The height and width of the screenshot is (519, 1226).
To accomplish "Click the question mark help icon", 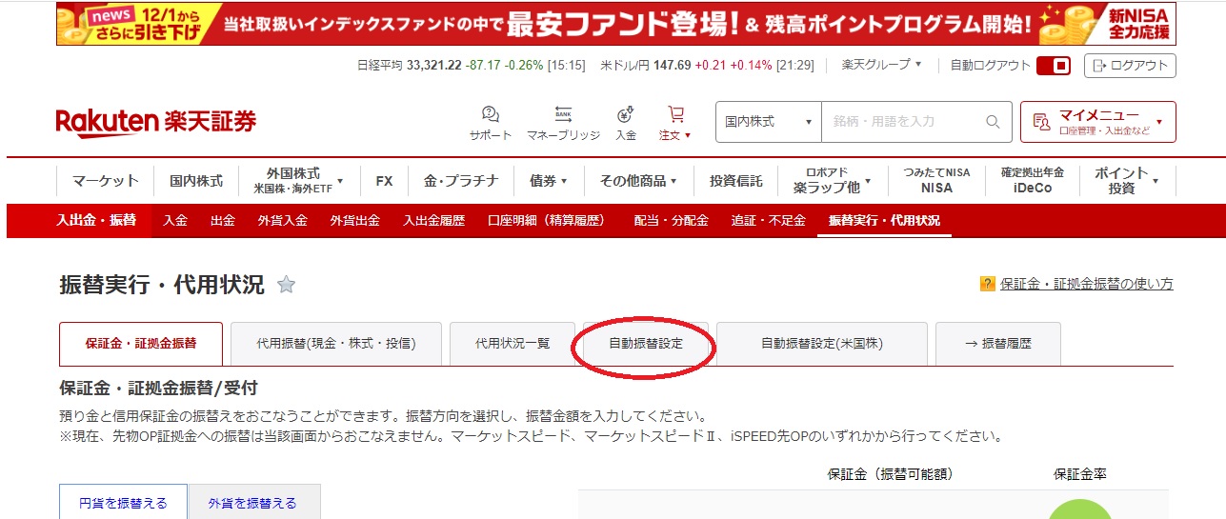I will click(988, 284).
